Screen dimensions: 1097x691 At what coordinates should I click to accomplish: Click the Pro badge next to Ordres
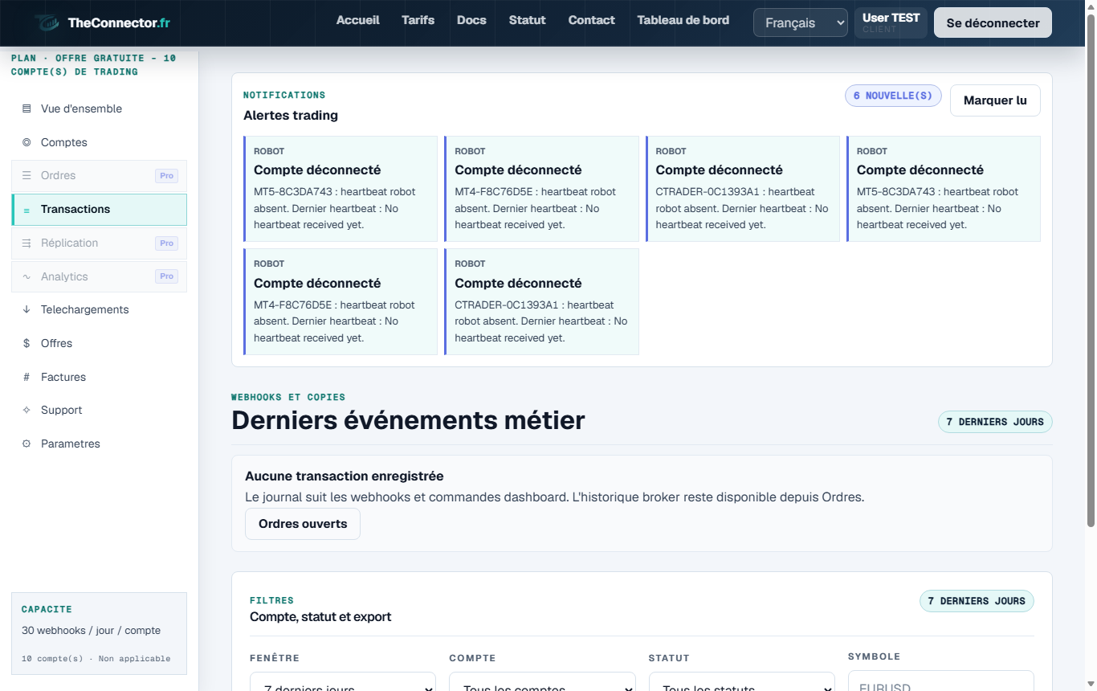pyautogui.click(x=166, y=176)
